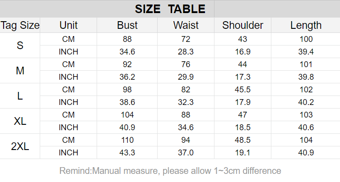Select the Unit column header
Screen dimensions: 340x182
tap(69, 25)
